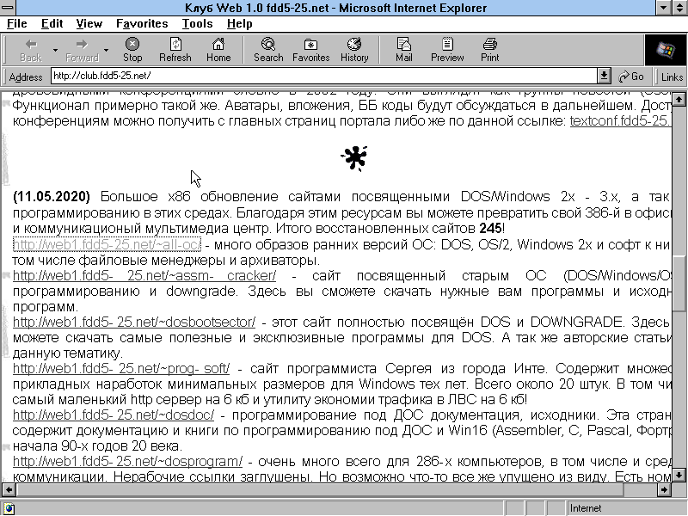Open the Forward button history dropdown arrow
Viewport: 688px width, 516px height.
tap(106, 50)
